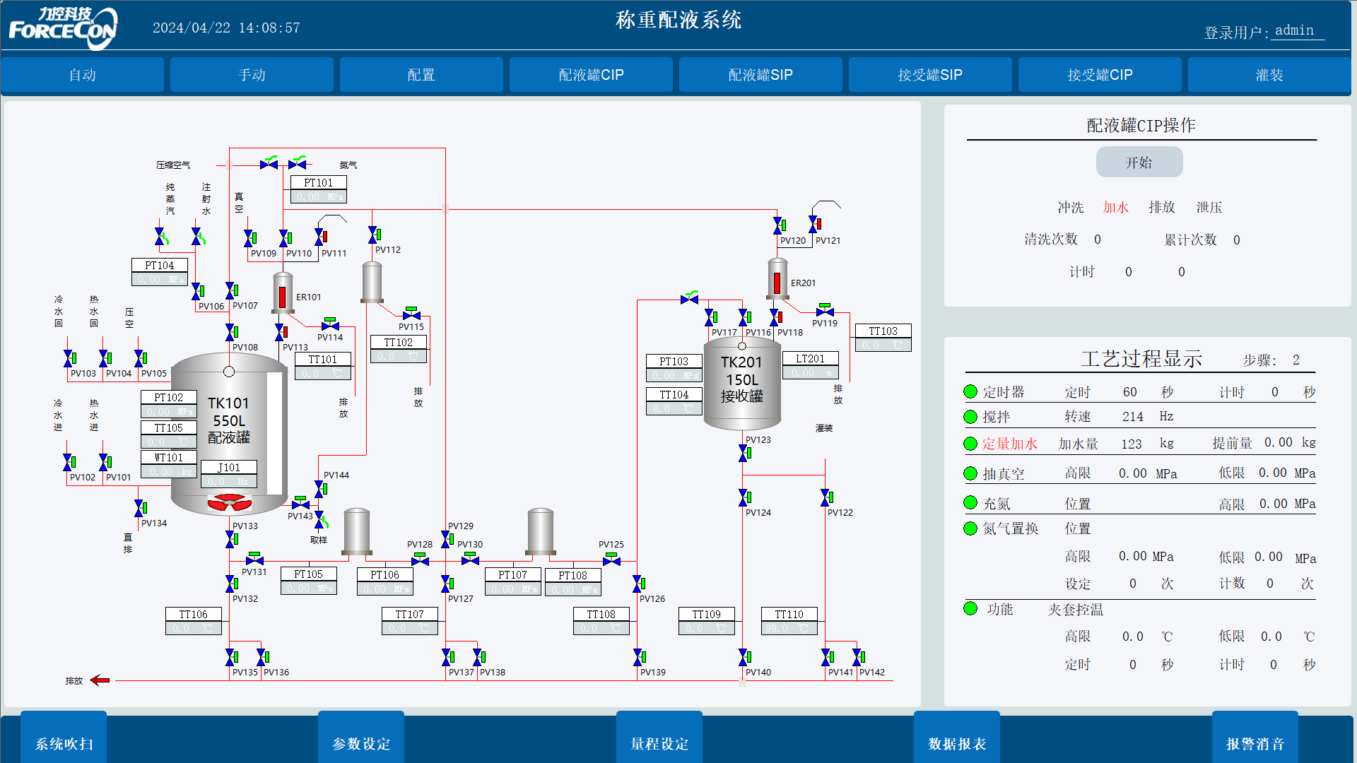Click valve PV120 near ER201

tap(778, 226)
